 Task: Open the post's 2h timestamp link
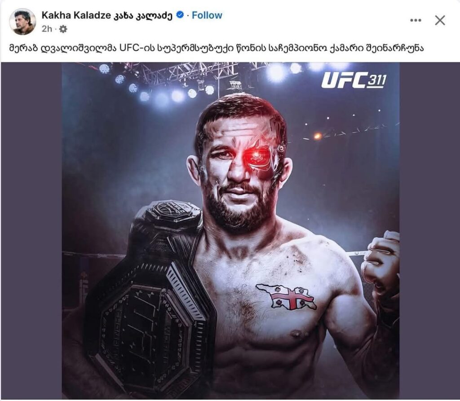[x=47, y=29]
